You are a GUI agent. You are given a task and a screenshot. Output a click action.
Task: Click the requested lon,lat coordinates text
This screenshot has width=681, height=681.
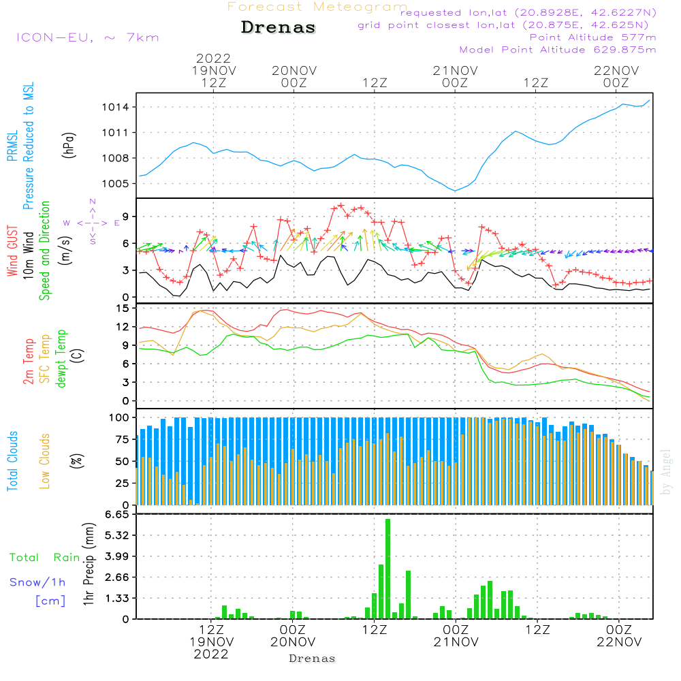click(528, 13)
